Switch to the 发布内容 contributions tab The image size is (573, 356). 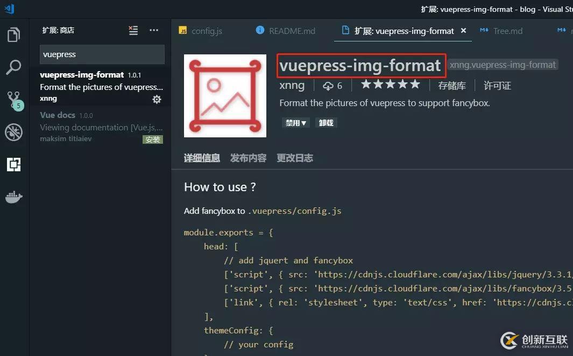pyautogui.click(x=248, y=158)
